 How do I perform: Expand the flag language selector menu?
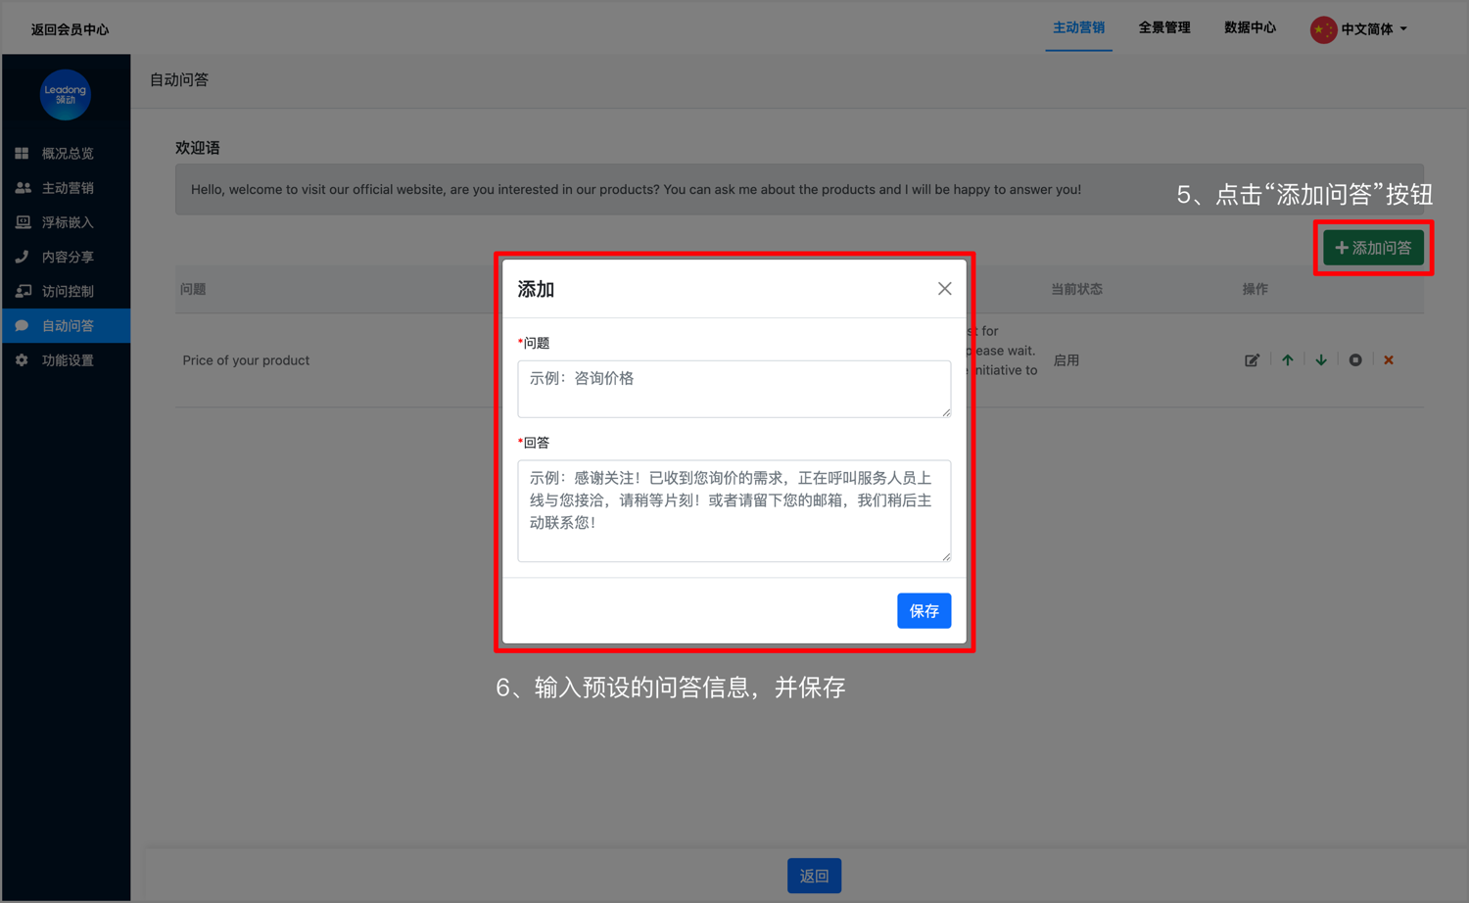[x=1323, y=28]
